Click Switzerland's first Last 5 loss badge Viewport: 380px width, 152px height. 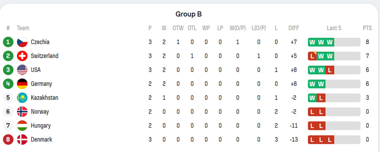(312, 56)
